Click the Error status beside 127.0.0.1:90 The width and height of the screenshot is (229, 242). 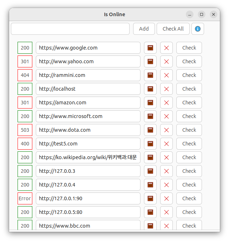[x=25, y=198]
